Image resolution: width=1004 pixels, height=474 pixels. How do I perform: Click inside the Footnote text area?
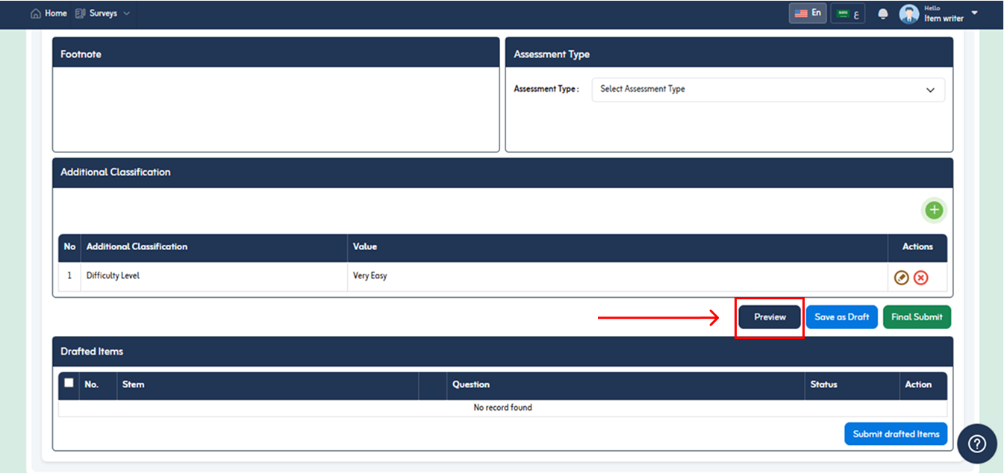coord(275,109)
